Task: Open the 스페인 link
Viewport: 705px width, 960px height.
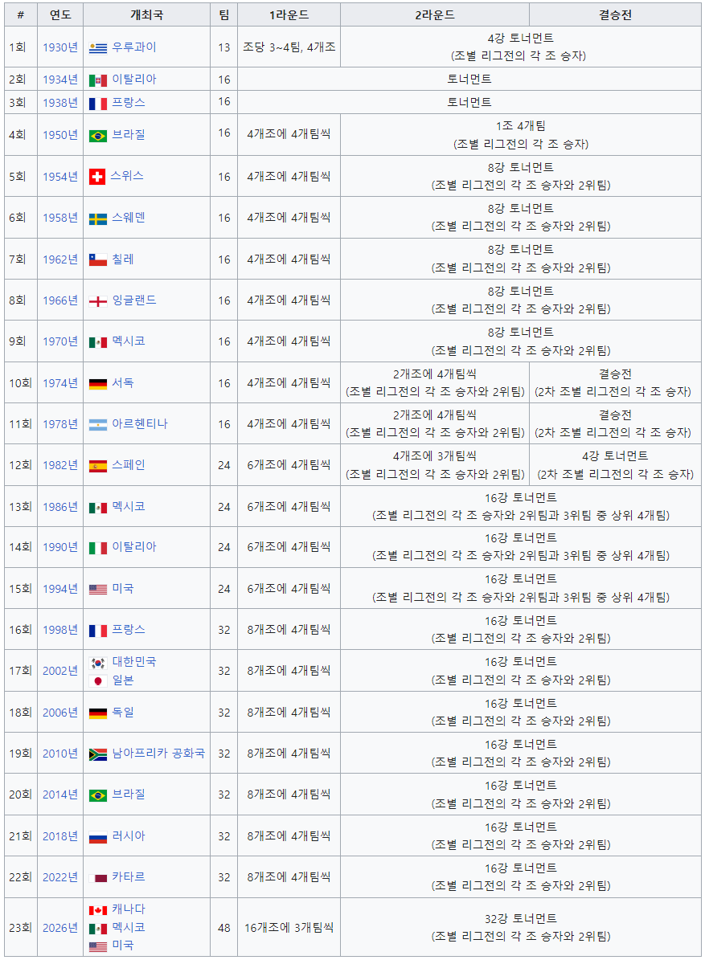Action: pyautogui.click(x=129, y=464)
